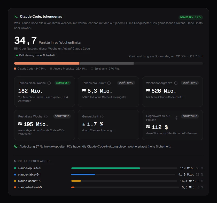Viewport: 217px width, 203px height.
Task: Click orange Claude Code segment of weekly limit bar
Action: pyautogui.click(x=47, y=63)
